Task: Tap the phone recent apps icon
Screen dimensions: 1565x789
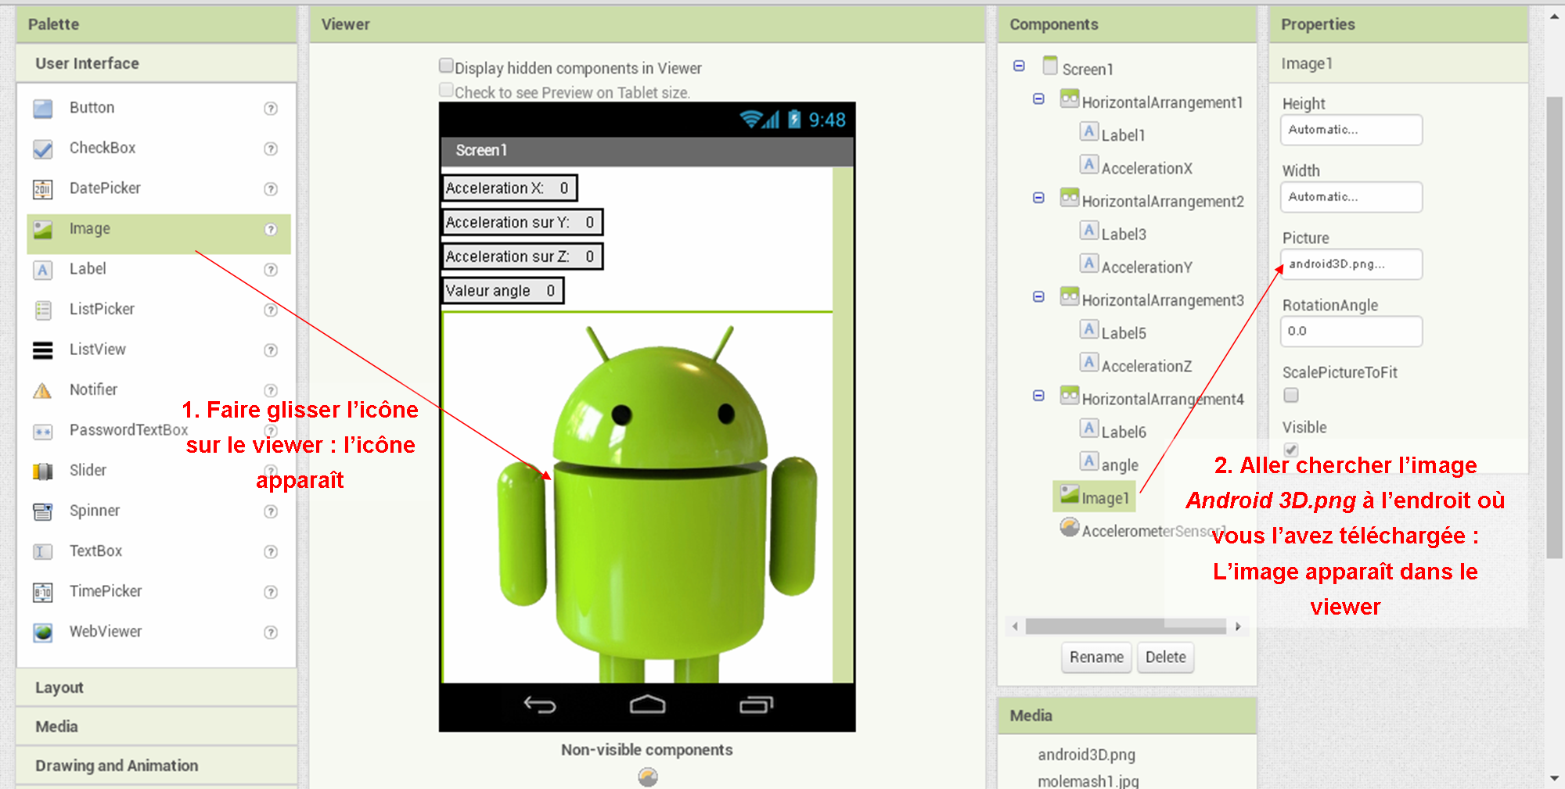Action: (x=756, y=705)
